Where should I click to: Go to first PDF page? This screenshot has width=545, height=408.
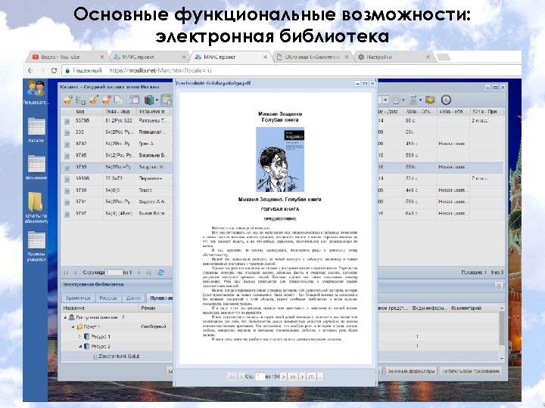(x=232, y=376)
